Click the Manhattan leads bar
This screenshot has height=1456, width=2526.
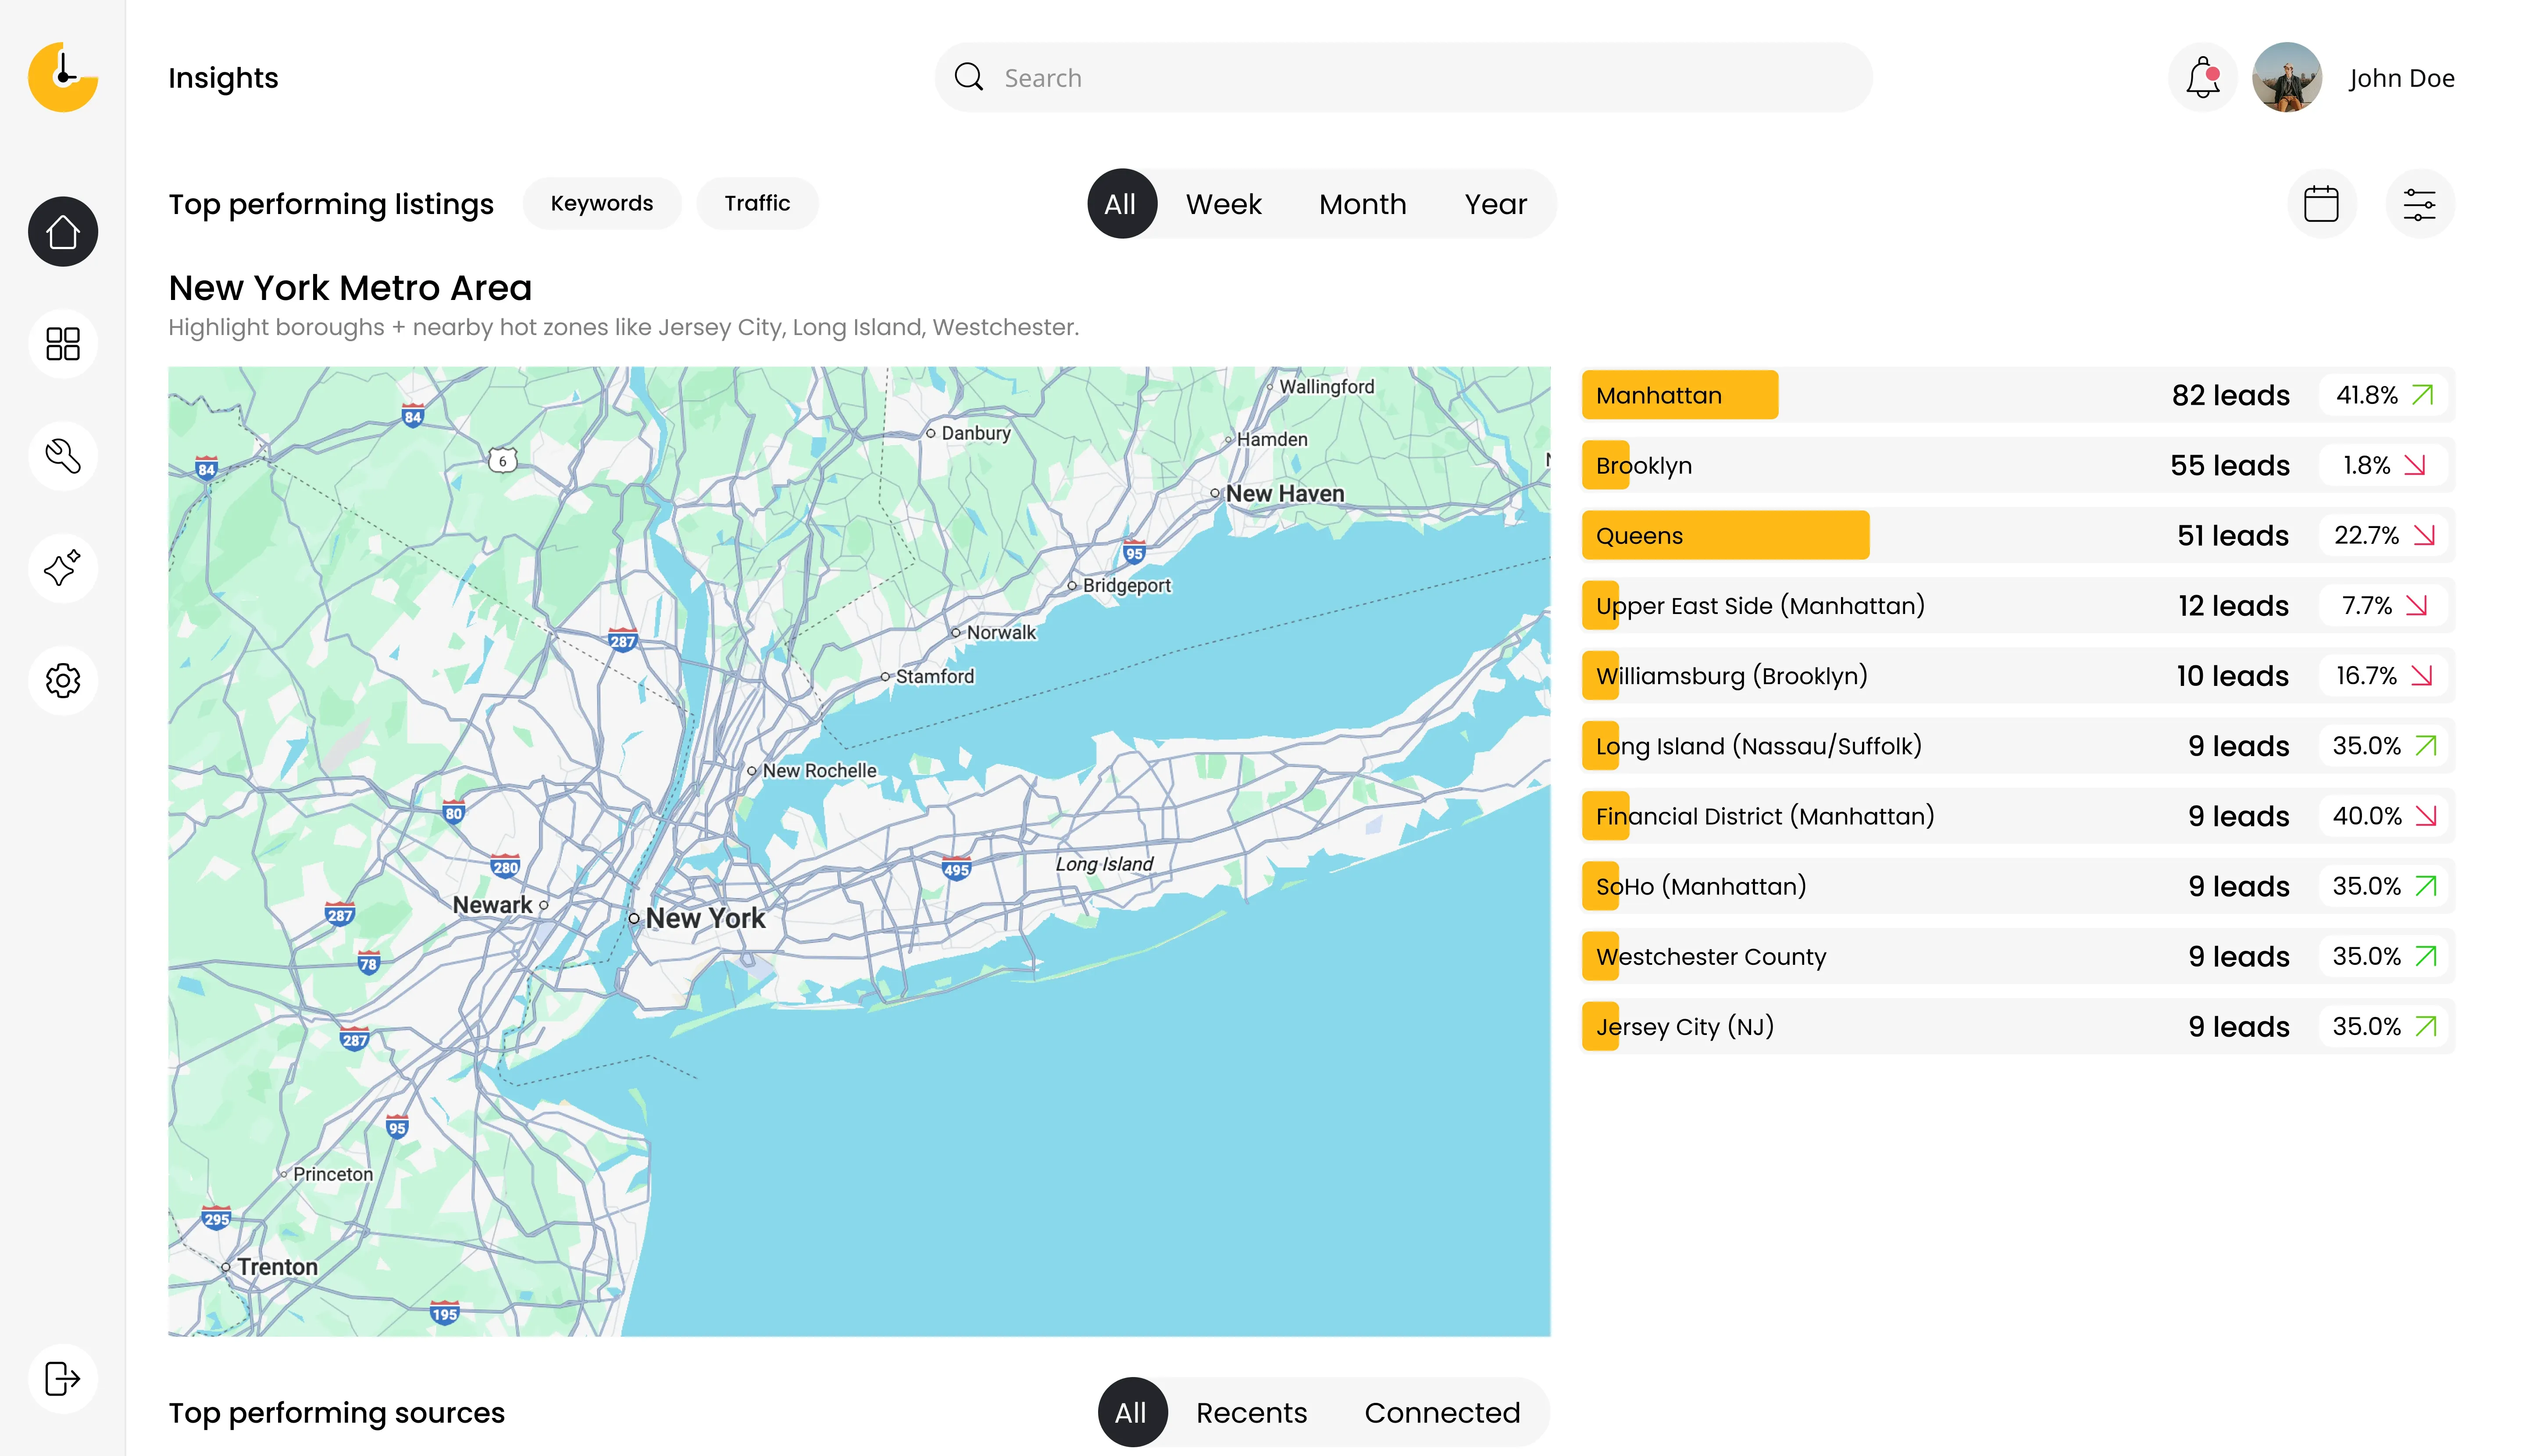coord(1679,395)
